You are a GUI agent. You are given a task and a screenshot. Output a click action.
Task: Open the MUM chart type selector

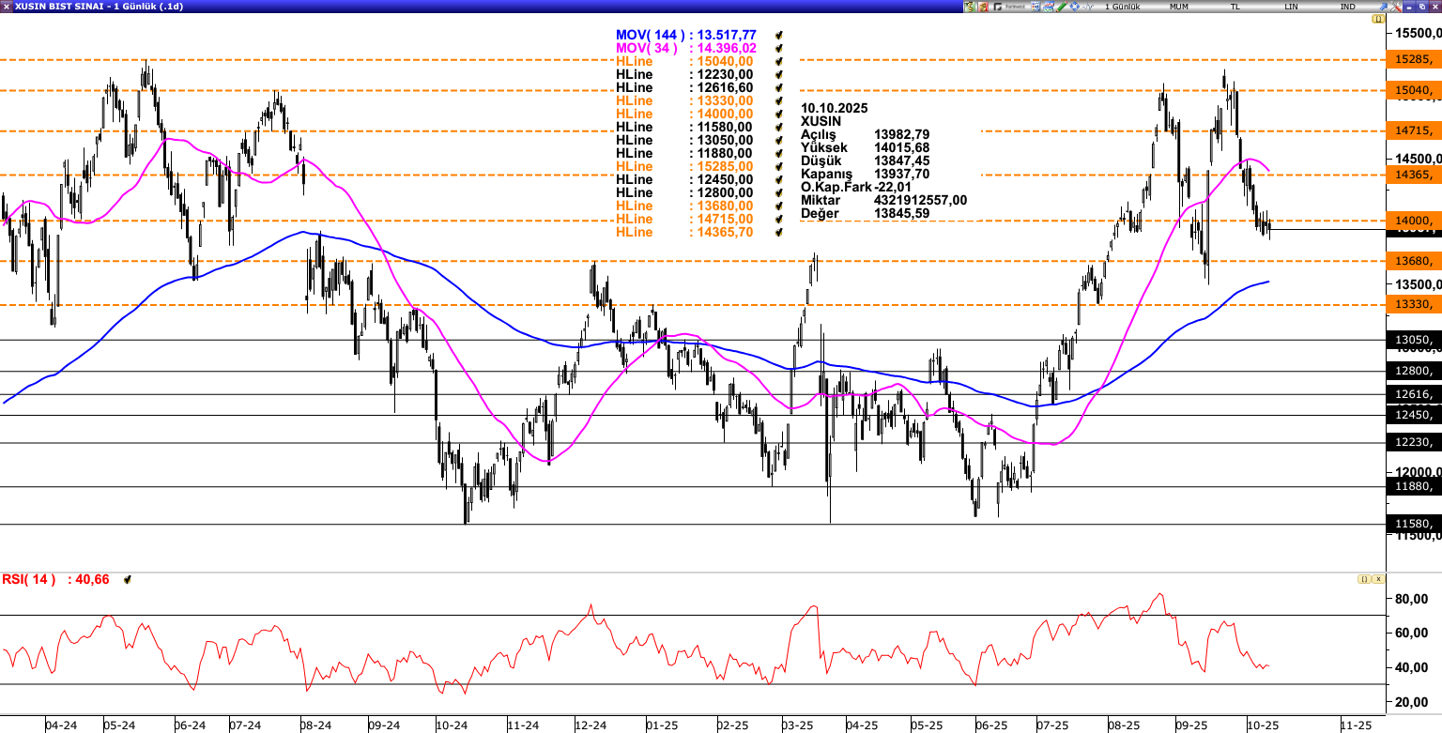tap(1178, 7)
